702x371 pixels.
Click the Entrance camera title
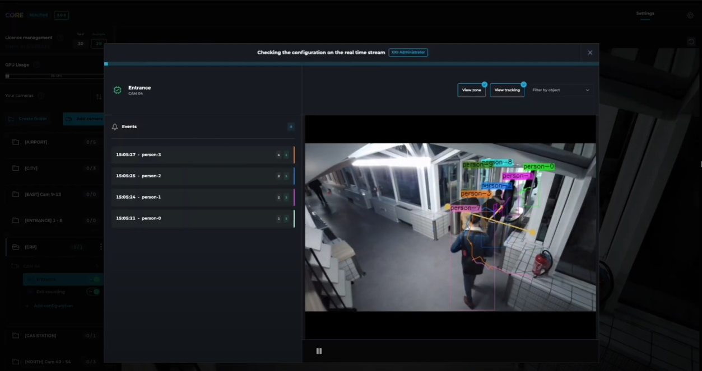click(140, 88)
